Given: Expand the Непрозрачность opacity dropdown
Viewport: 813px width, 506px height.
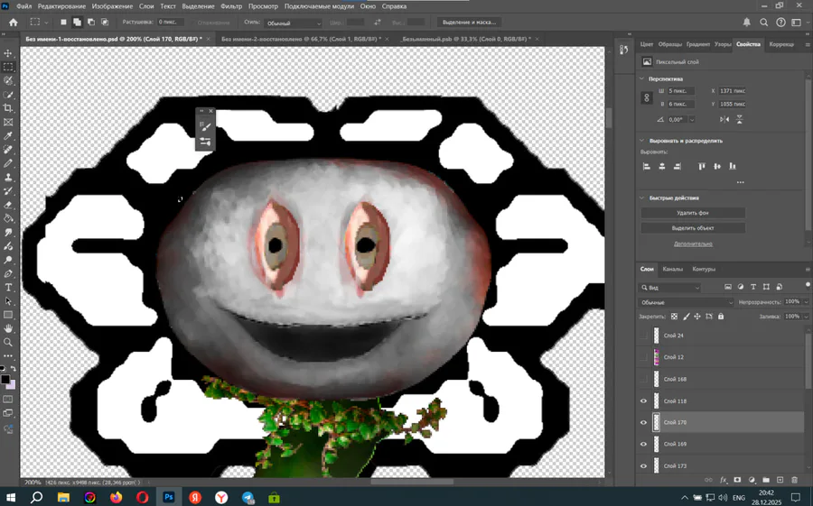Looking at the screenshot, I should pos(806,302).
